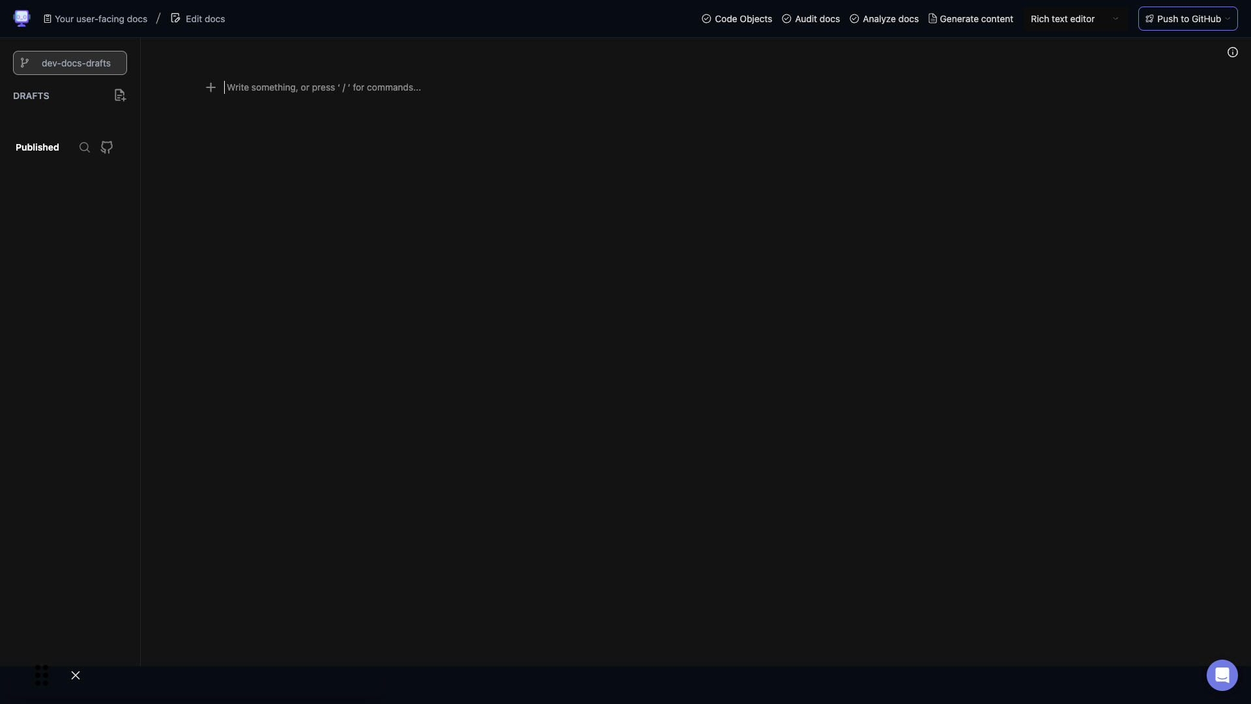Screen dimensions: 1251x704
Task: Click the robot logo in the top bar
Action: 22,18
